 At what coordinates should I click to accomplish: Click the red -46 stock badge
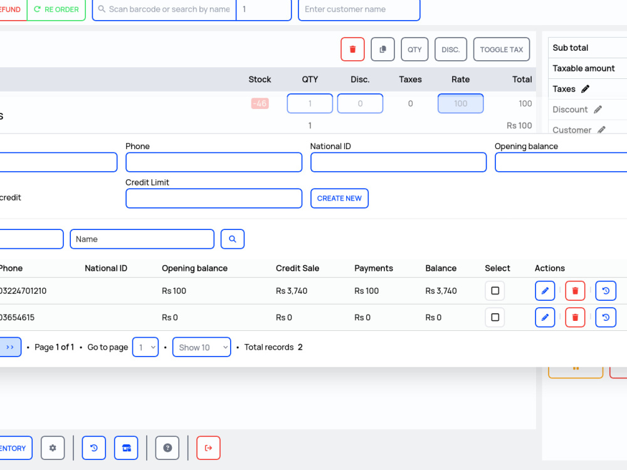point(260,103)
